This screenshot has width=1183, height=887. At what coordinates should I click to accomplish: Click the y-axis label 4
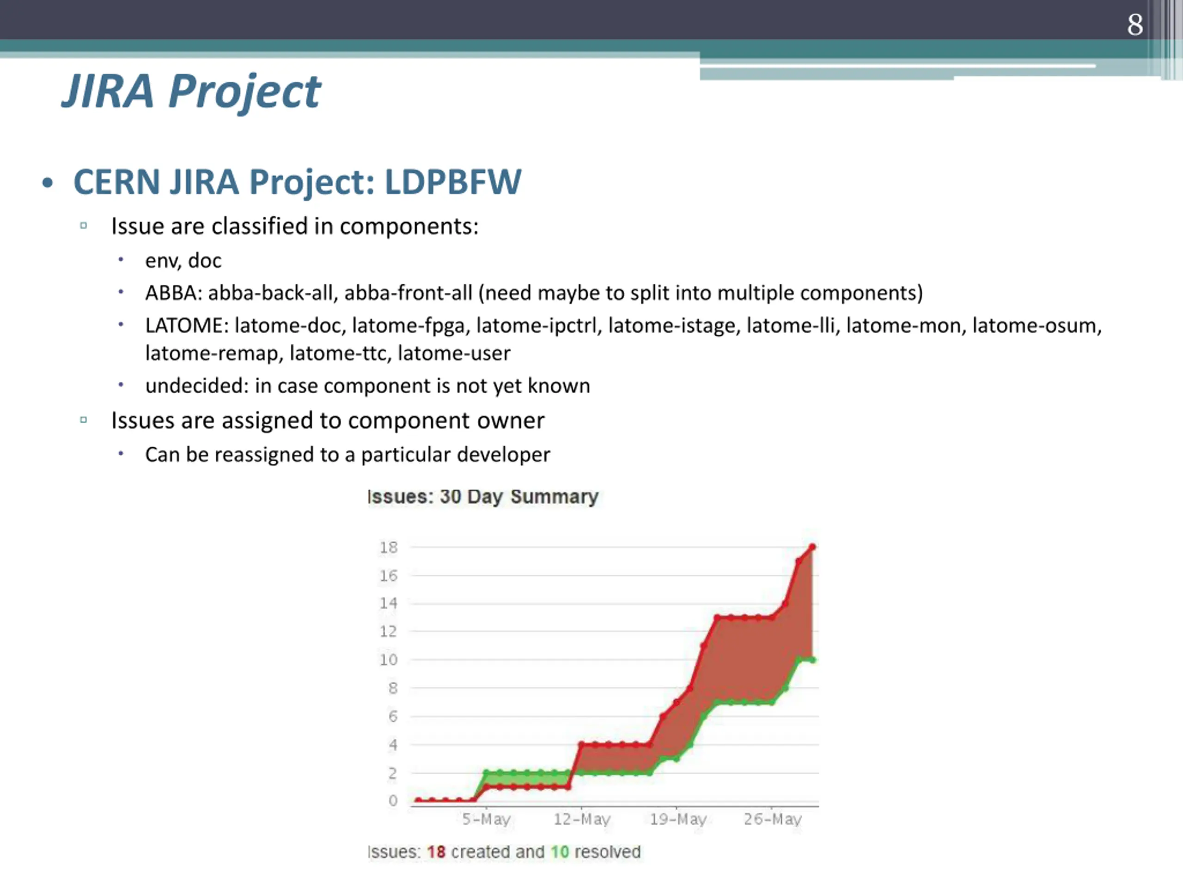(393, 745)
